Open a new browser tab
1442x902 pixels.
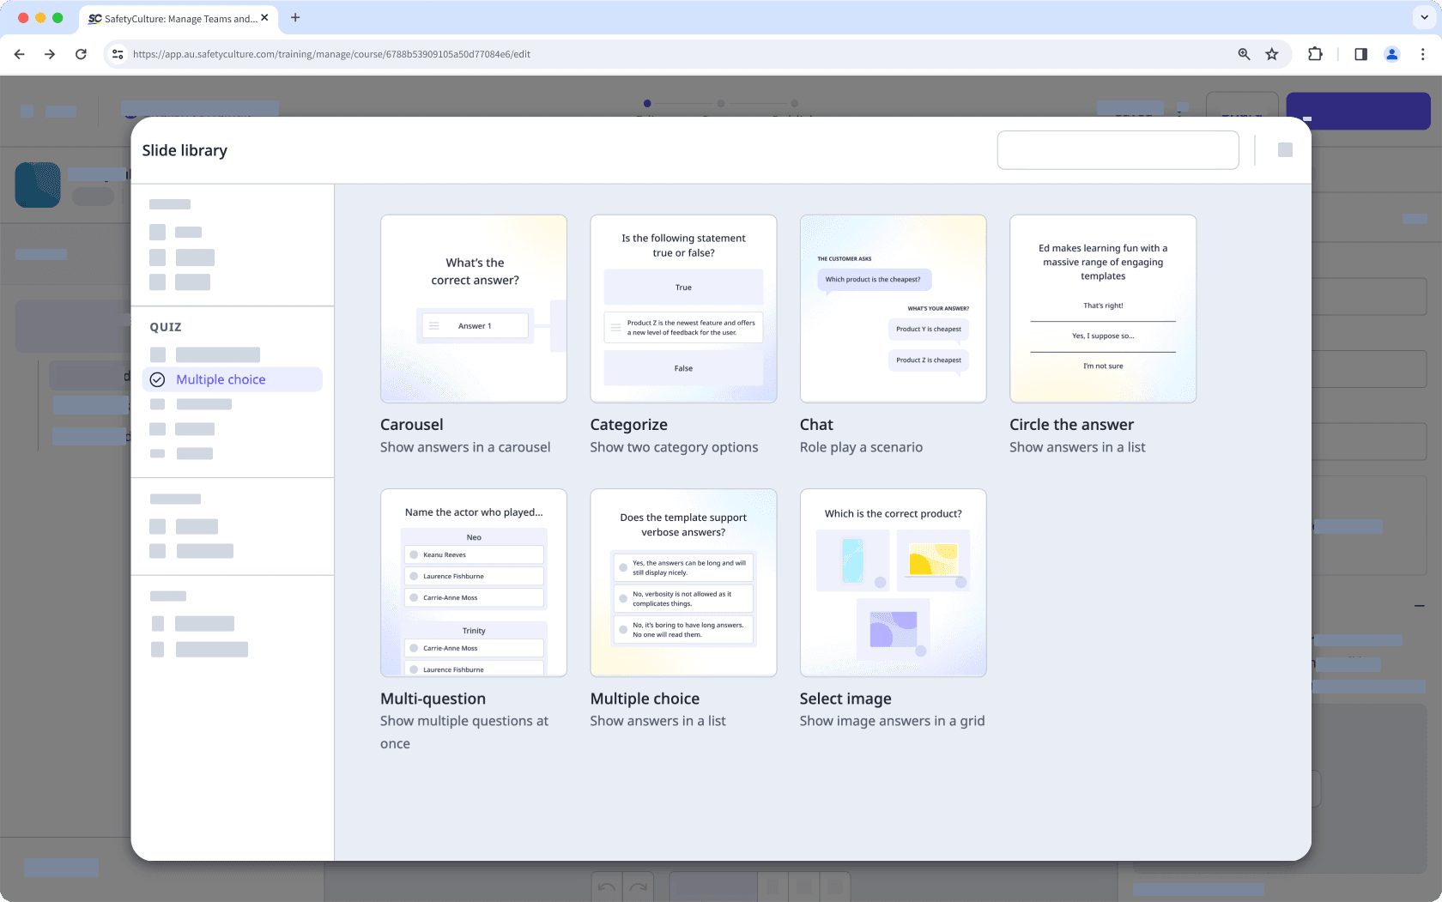295,17
